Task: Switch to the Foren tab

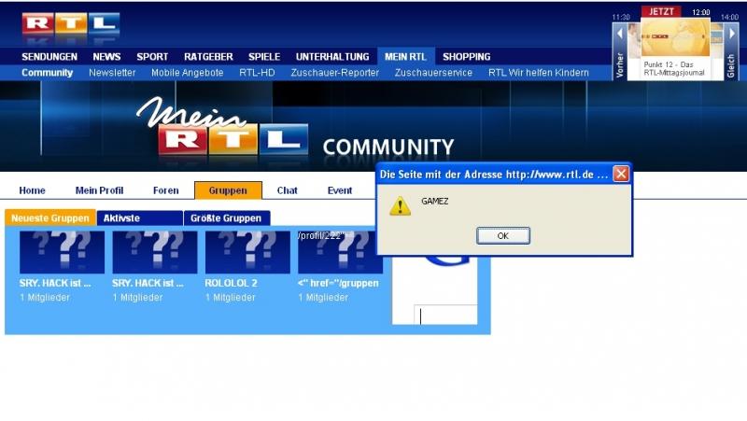Action: point(166,190)
